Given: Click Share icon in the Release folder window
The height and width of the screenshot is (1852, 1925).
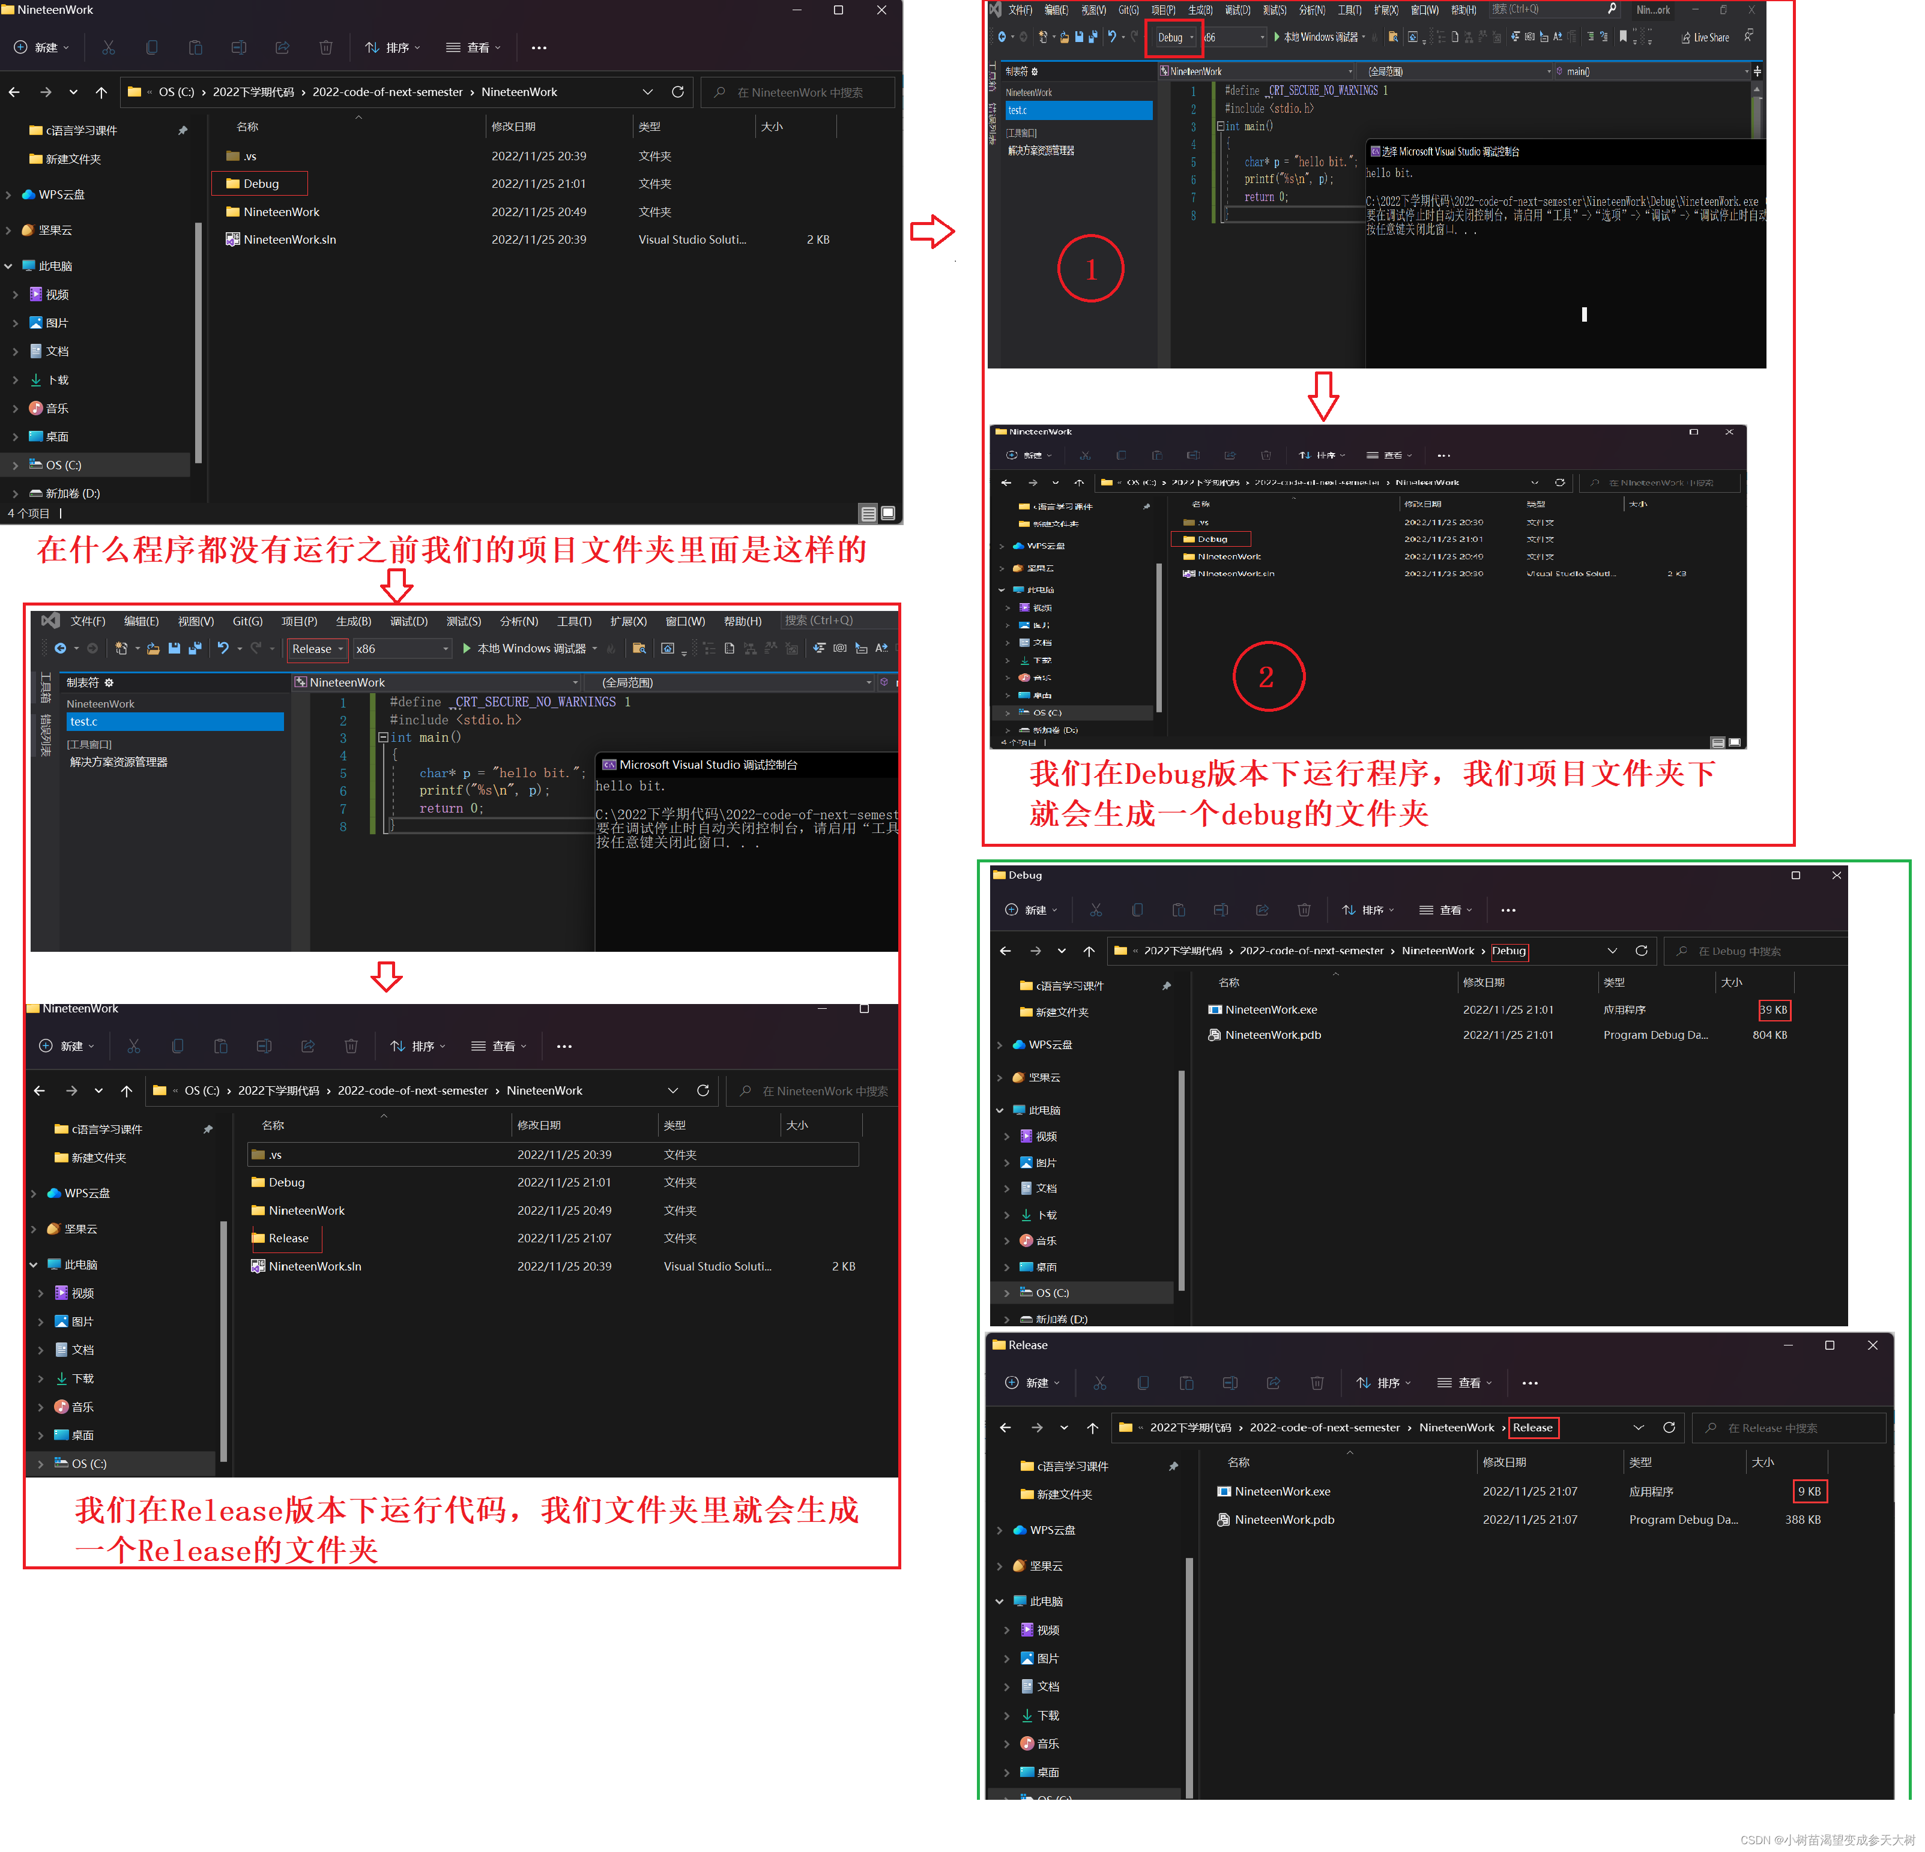Looking at the screenshot, I should [1273, 1383].
